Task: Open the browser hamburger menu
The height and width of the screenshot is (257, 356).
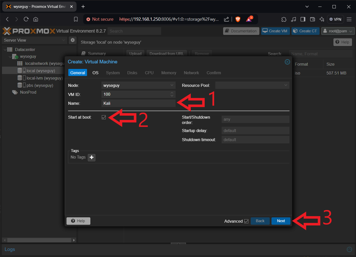Action: [349, 19]
